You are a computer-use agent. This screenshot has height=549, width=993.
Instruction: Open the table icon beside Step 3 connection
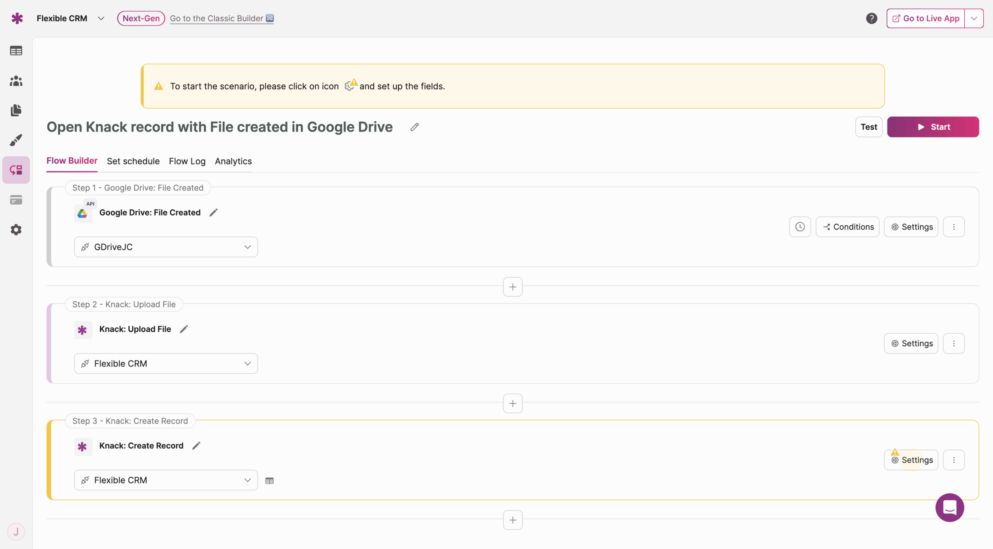[270, 481]
